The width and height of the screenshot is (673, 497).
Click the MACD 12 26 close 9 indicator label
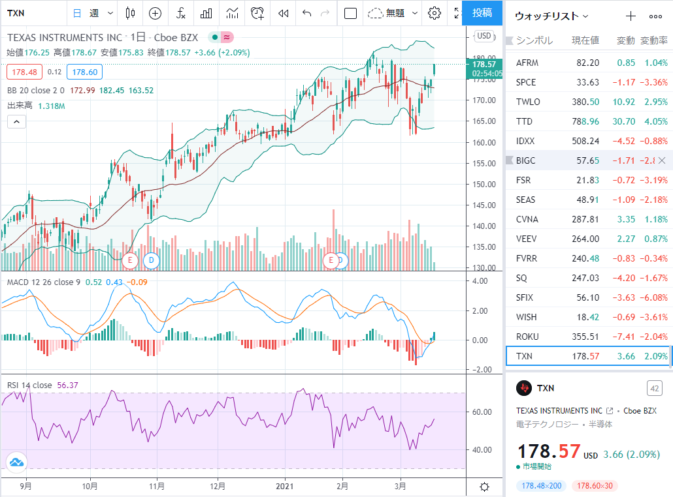click(x=43, y=282)
